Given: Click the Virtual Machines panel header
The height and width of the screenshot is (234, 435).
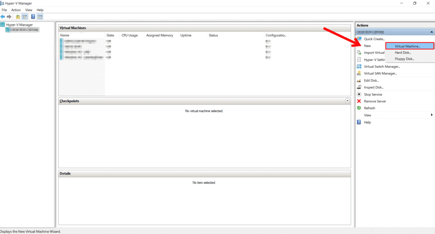Looking at the screenshot, I should [204, 28].
